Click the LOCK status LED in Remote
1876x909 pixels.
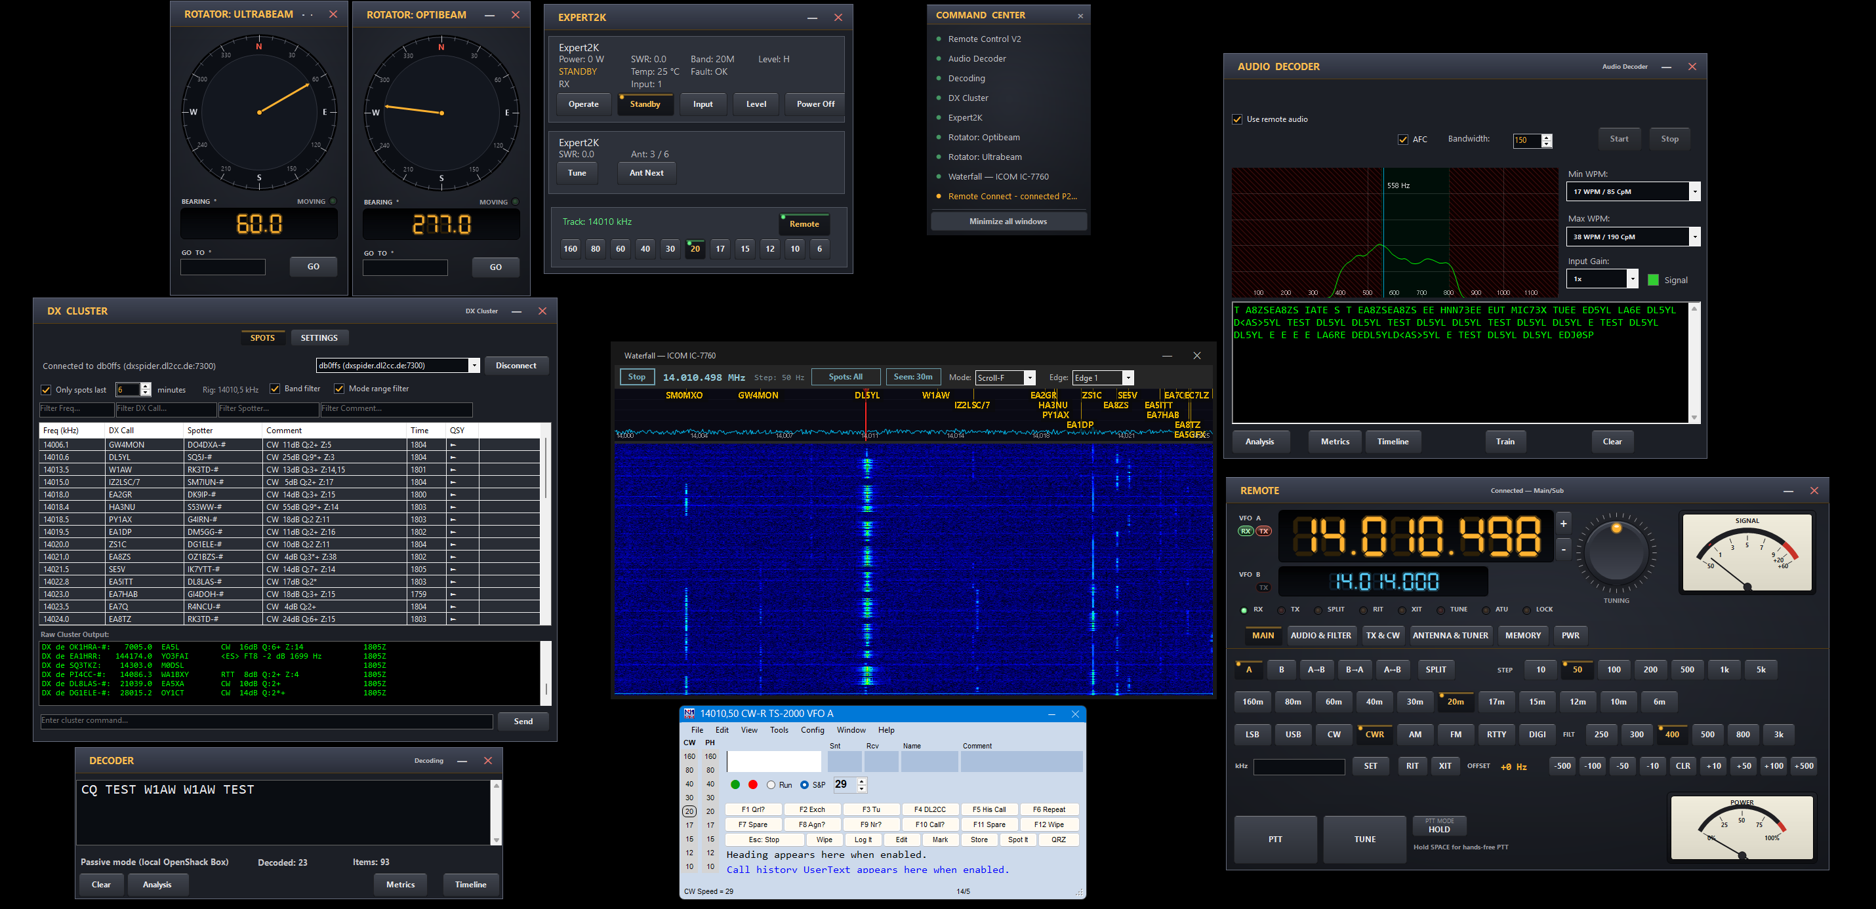pyautogui.click(x=1526, y=610)
